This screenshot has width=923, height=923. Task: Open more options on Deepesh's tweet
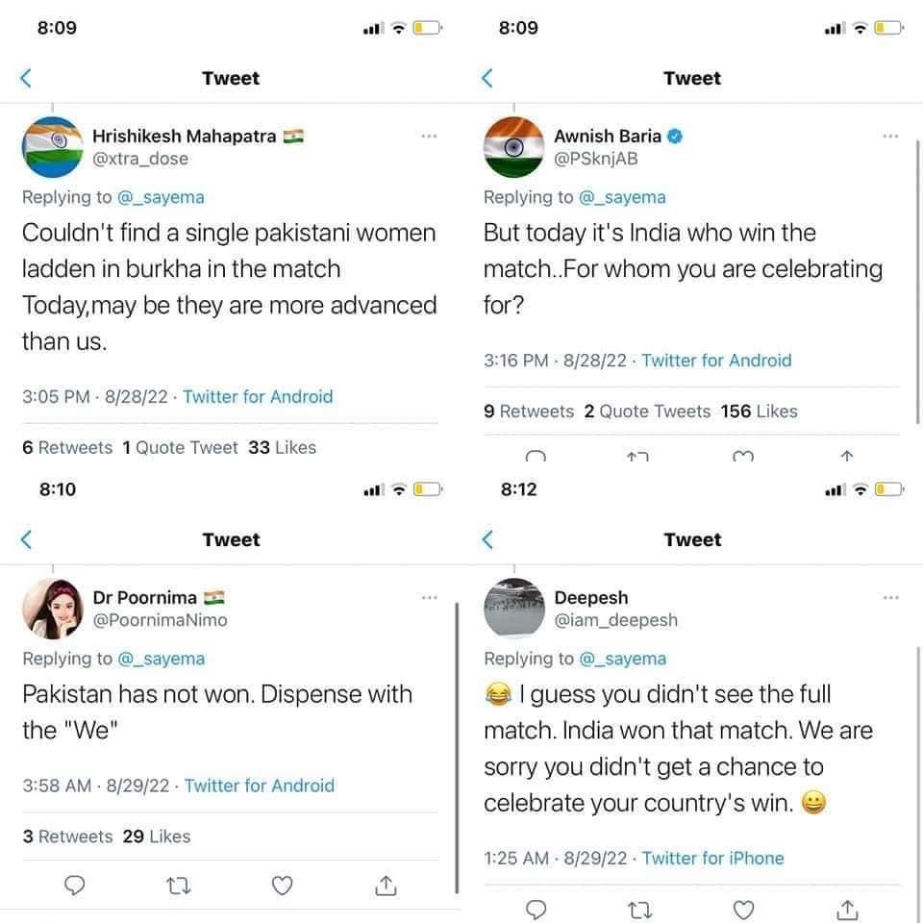pos(890,598)
